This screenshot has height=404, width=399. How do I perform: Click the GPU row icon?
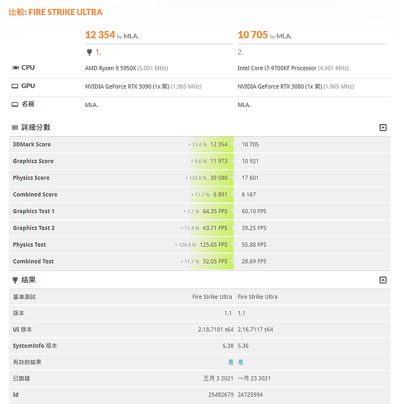tap(15, 86)
